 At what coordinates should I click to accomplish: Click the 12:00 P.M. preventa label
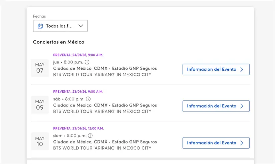(x=78, y=128)
